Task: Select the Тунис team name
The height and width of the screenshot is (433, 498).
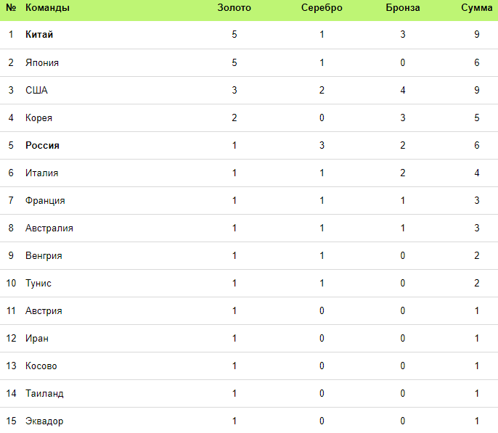Action: click(x=38, y=283)
